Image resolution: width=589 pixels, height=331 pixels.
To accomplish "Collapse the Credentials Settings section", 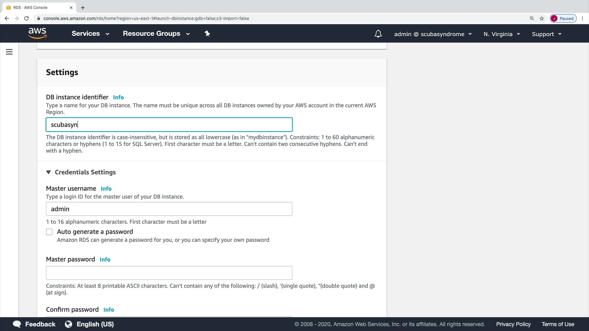I will (x=48, y=172).
